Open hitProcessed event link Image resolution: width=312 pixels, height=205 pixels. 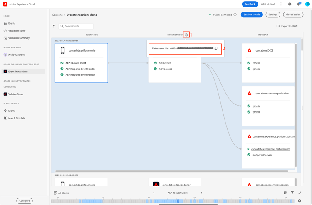click(x=166, y=69)
